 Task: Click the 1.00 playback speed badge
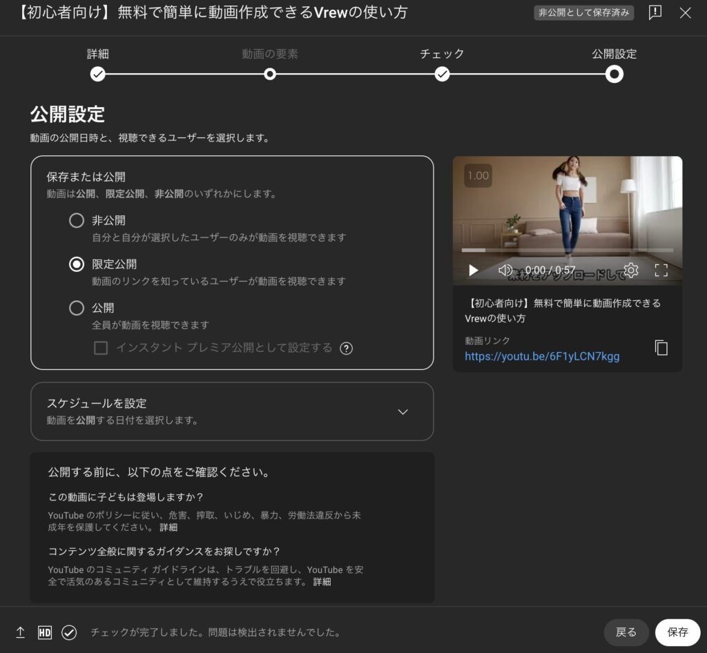(x=478, y=176)
